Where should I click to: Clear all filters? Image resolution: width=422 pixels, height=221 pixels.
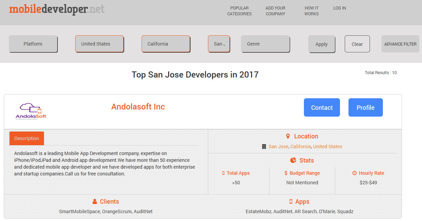(x=357, y=44)
